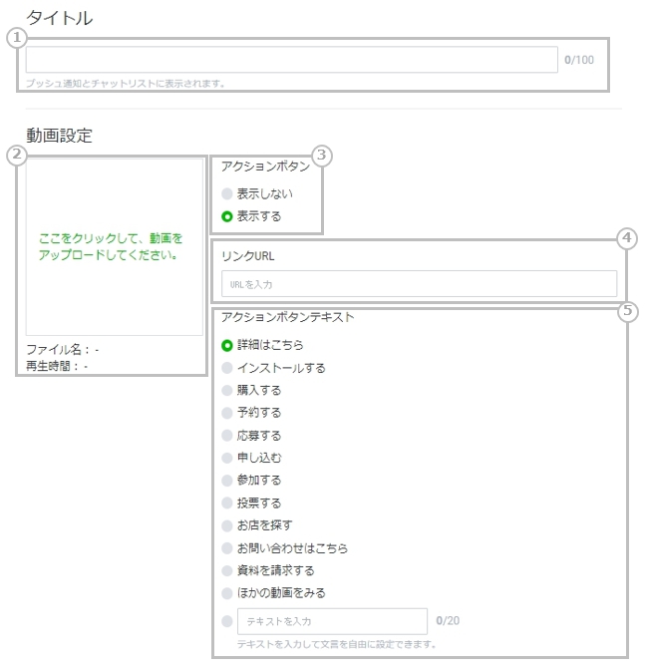
Task: Select the 詳細はこちら option
Action: (227, 345)
